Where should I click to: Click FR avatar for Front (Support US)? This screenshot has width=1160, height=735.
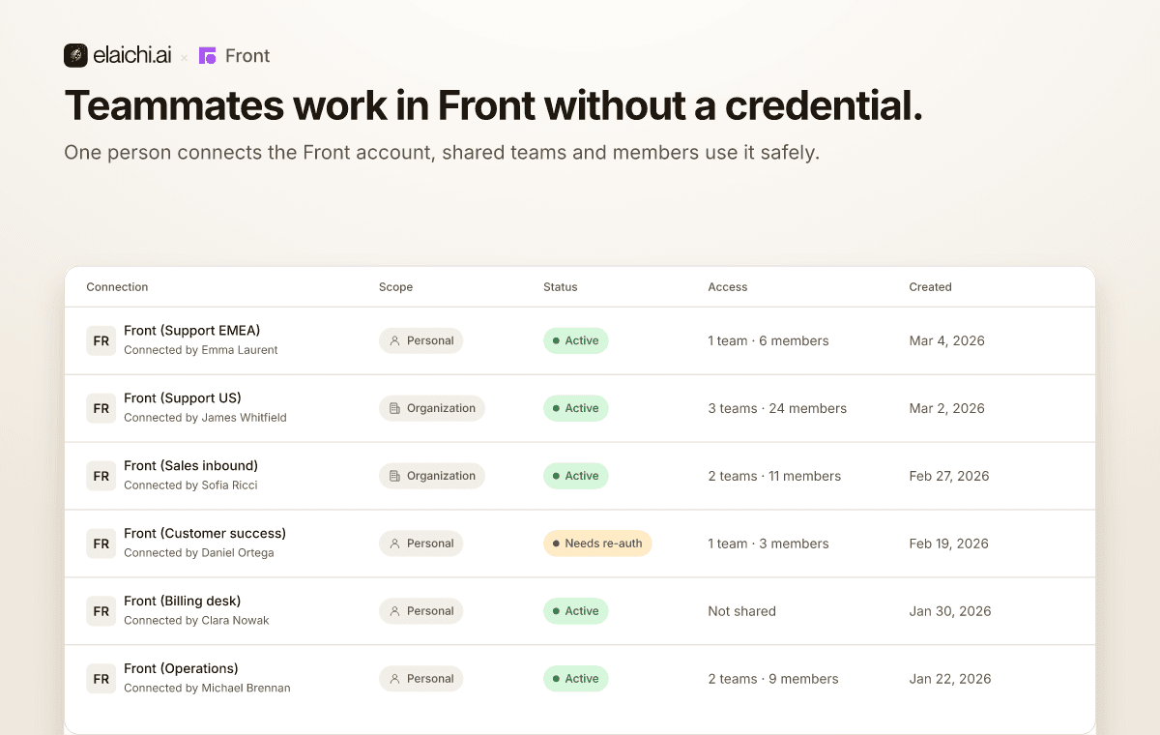click(x=101, y=408)
